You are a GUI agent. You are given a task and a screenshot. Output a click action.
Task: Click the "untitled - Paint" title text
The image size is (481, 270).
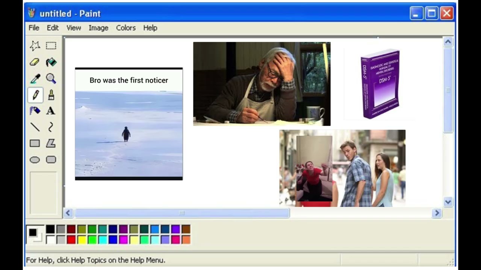coord(70,13)
